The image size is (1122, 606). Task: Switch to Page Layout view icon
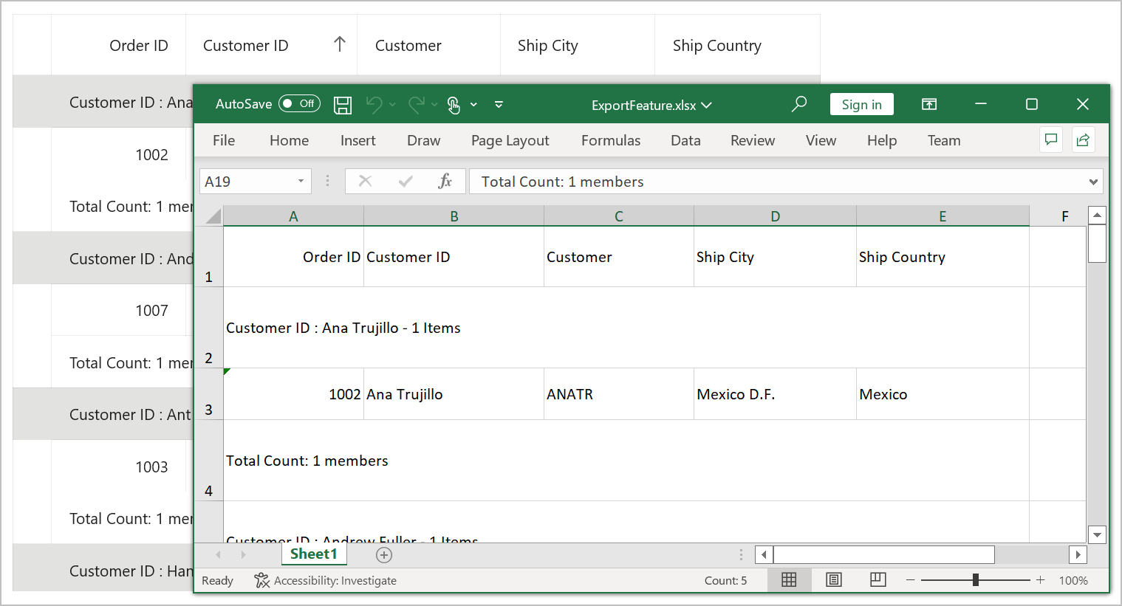tap(834, 580)
